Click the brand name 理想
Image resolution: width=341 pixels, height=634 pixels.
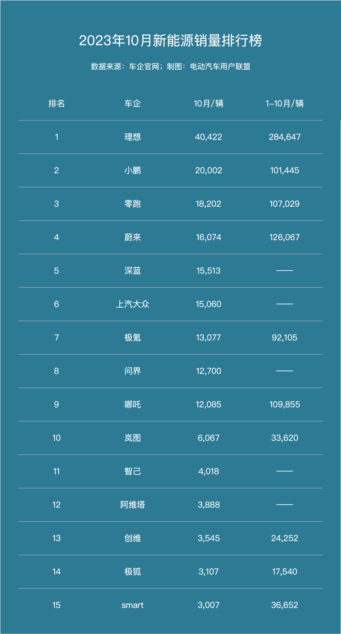[133, 137]
